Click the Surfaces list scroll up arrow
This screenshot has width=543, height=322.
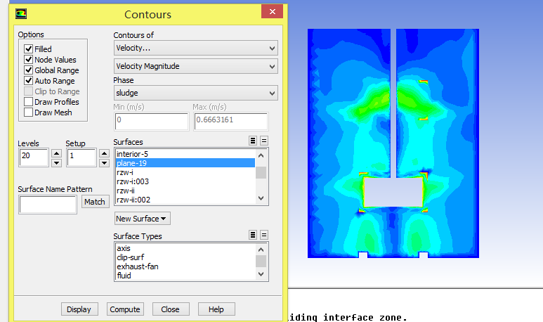[261, 155]
